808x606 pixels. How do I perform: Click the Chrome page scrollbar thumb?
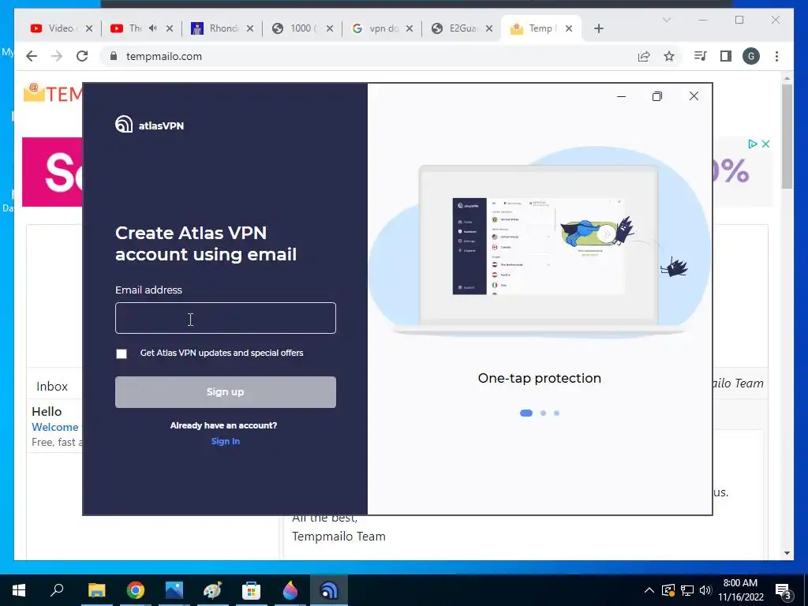coord(787,137)
